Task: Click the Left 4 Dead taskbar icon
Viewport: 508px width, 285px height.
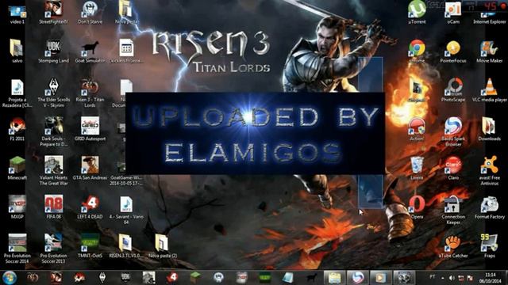Action: (172, 277)
